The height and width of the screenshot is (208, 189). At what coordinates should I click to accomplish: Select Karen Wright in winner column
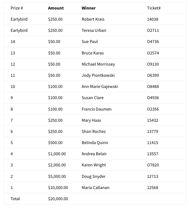(94, 165)
